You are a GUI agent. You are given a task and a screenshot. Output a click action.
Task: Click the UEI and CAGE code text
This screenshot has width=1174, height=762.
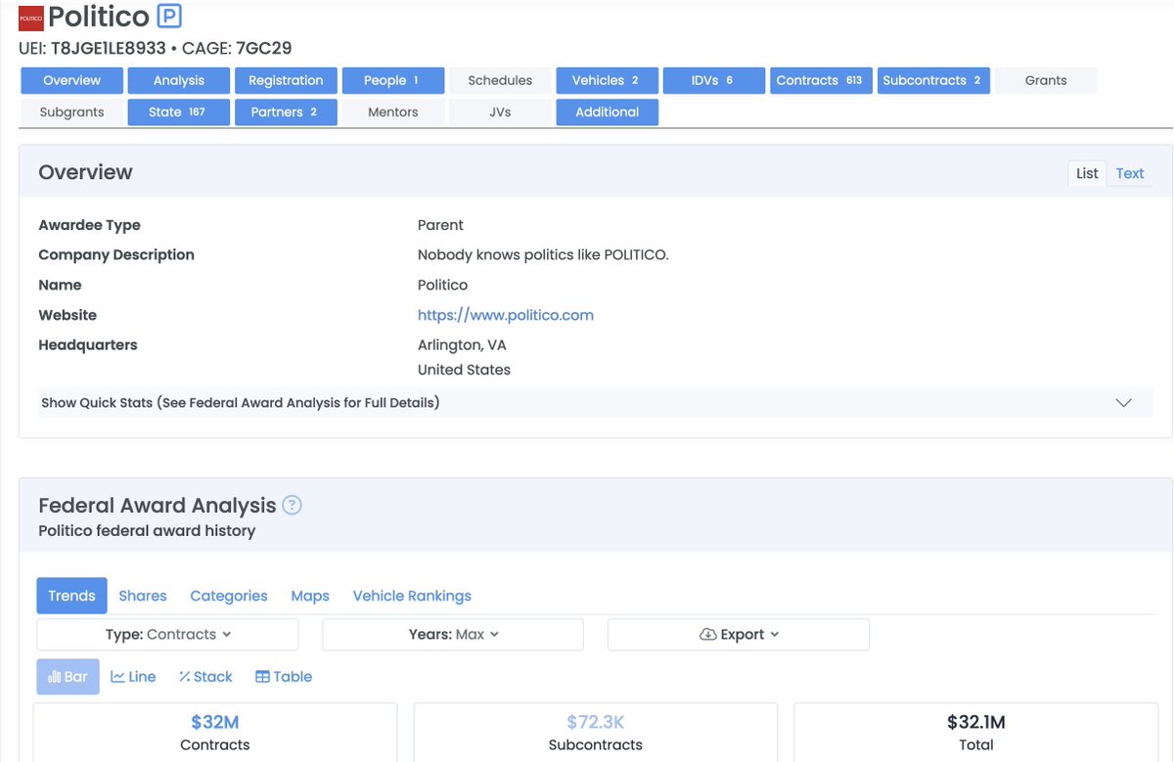pos(156,48)
